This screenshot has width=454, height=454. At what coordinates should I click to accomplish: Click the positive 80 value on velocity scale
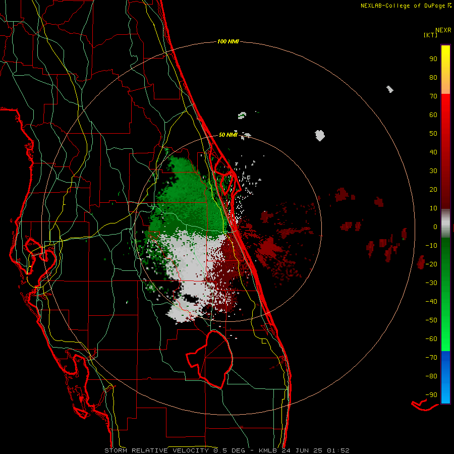click(433, 78)
